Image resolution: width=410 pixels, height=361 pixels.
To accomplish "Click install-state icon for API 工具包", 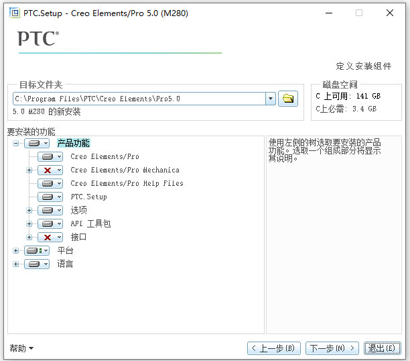I will click(x=48, y=223).
